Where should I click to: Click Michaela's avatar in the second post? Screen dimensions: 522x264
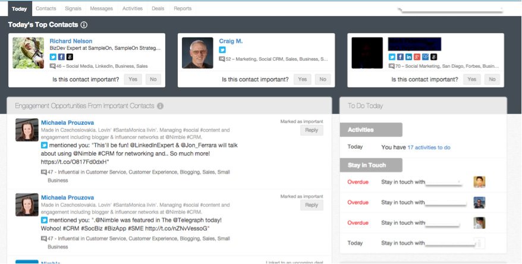coord(27,205)
